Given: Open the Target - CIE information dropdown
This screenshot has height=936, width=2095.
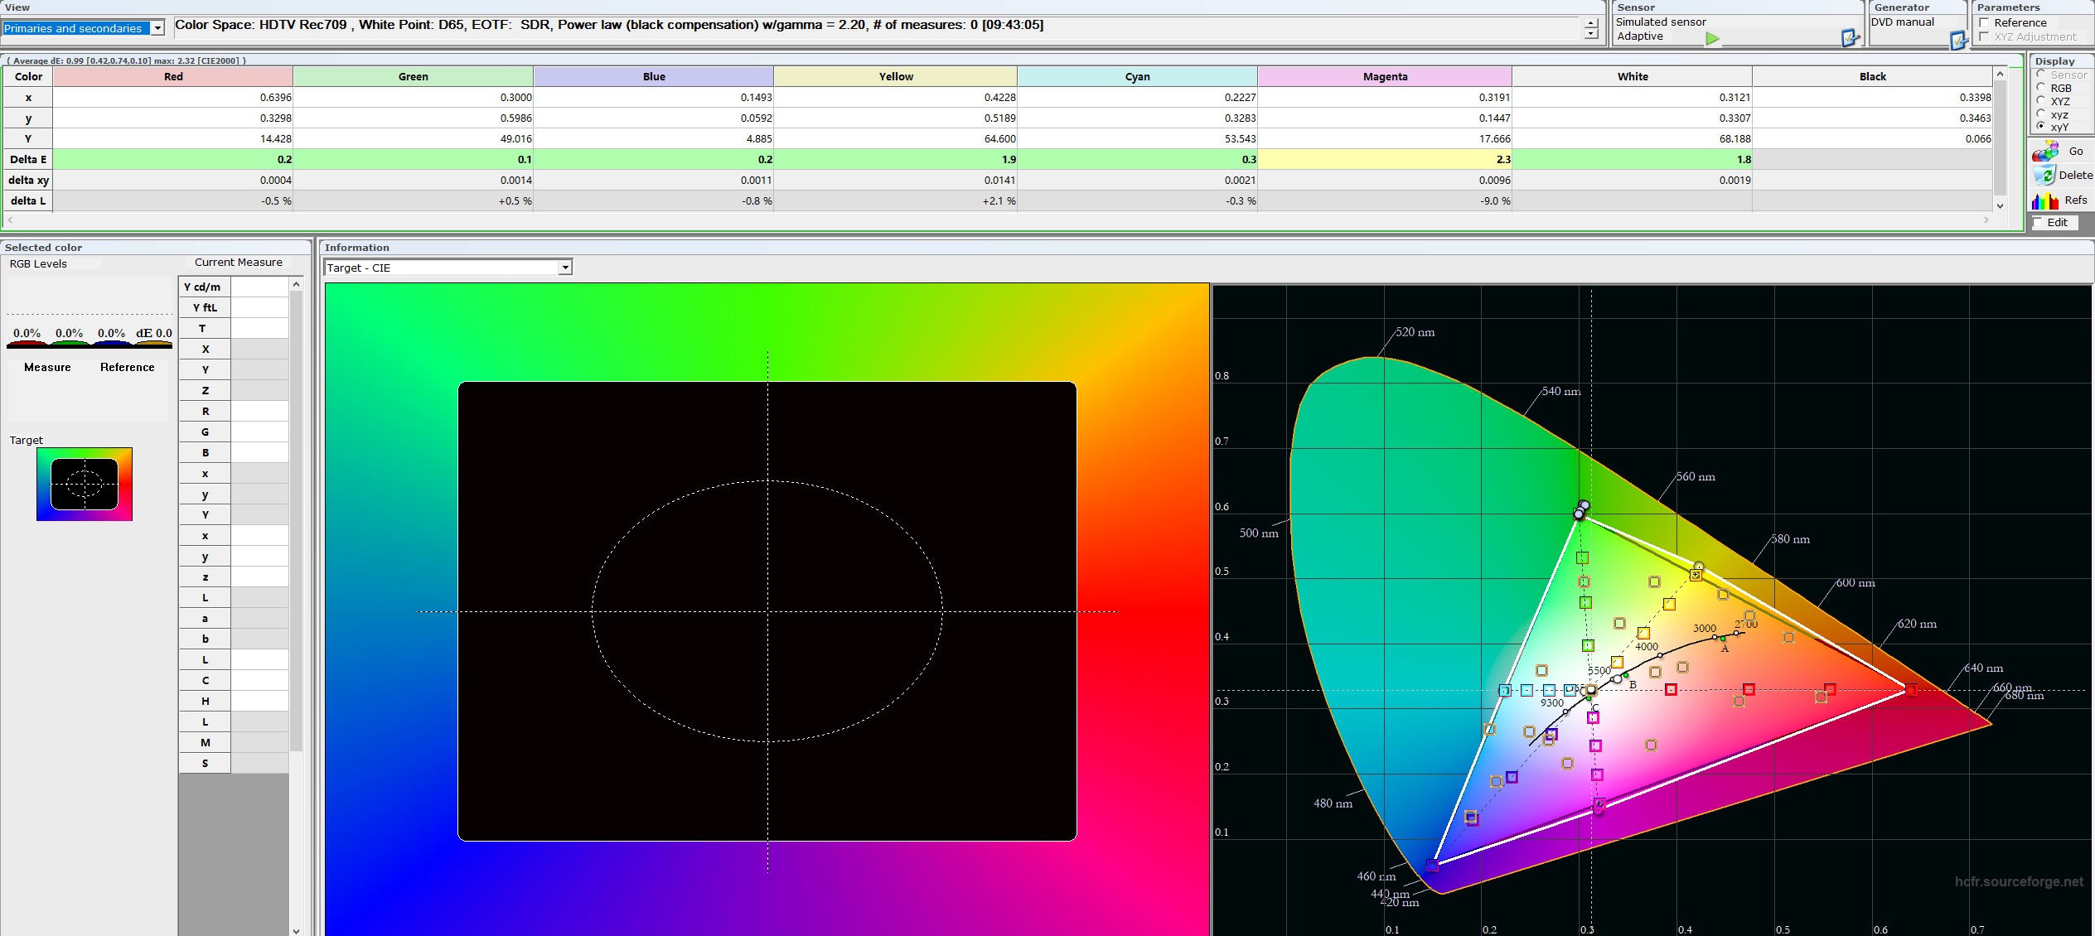Looking at the screenshot, I should (x=564, y=268).
